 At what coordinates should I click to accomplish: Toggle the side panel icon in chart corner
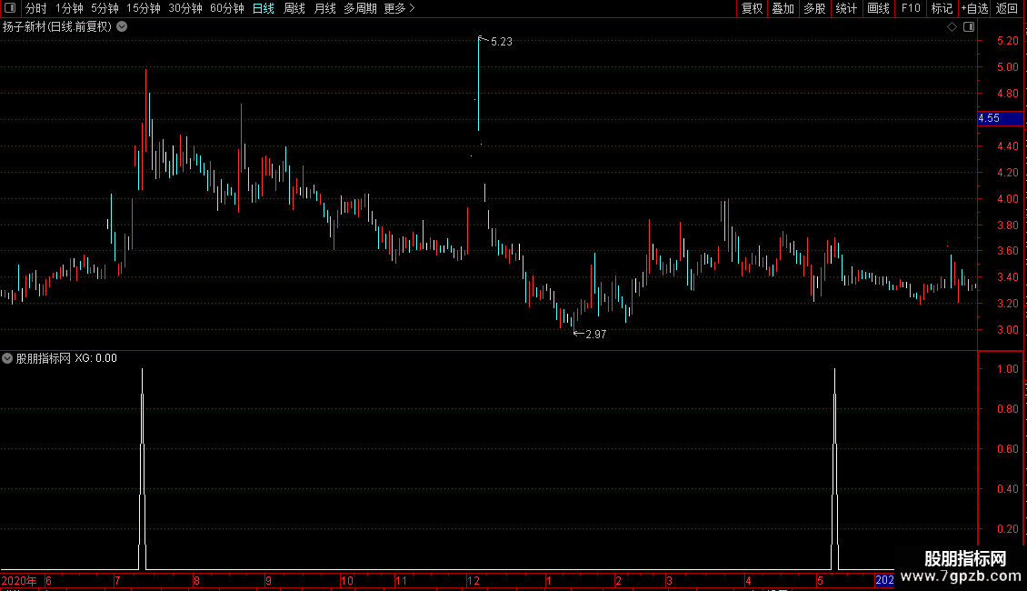(969, 27)
